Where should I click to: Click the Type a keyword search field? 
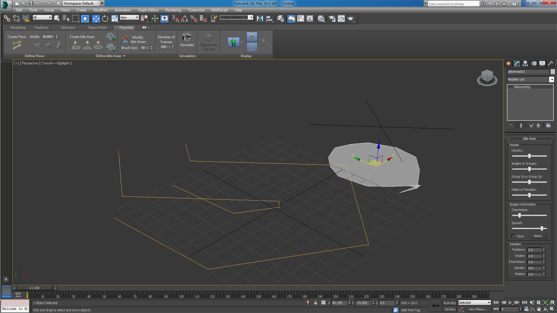pyautogui.click(x=453, y=3)
